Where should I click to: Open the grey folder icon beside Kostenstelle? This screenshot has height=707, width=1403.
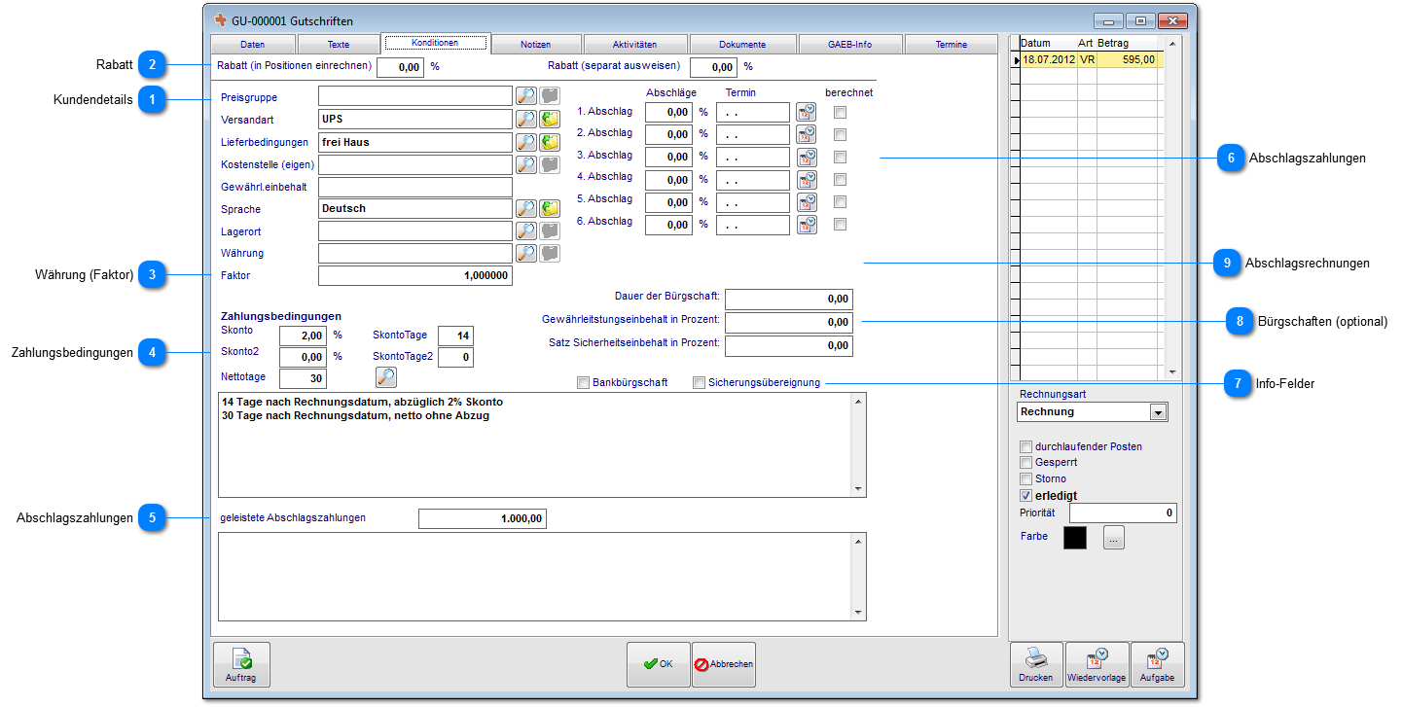pyautogui.click(x=551, y=164)
